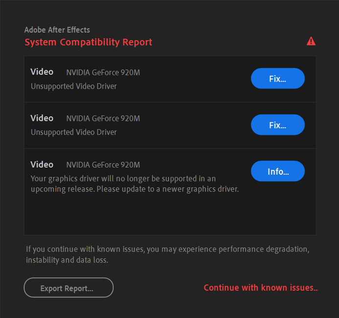Viewport: 339px width, 318px height.
Task: Continue with known issues
Action: pos(261,288)
